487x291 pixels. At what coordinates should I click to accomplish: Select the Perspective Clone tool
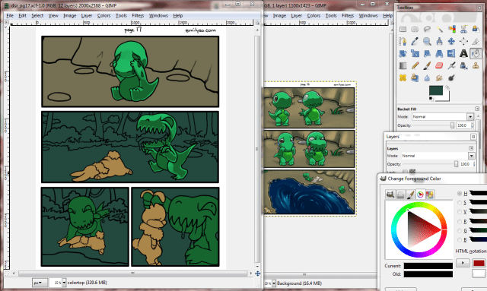tap(415, 77)
